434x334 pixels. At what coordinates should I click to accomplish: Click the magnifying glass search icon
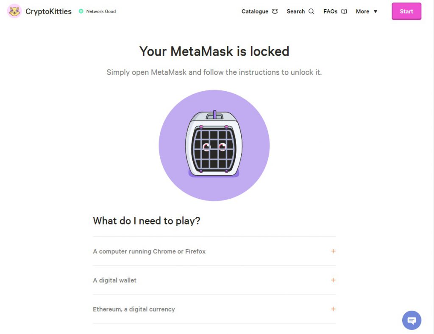click(x=312, y=11)
